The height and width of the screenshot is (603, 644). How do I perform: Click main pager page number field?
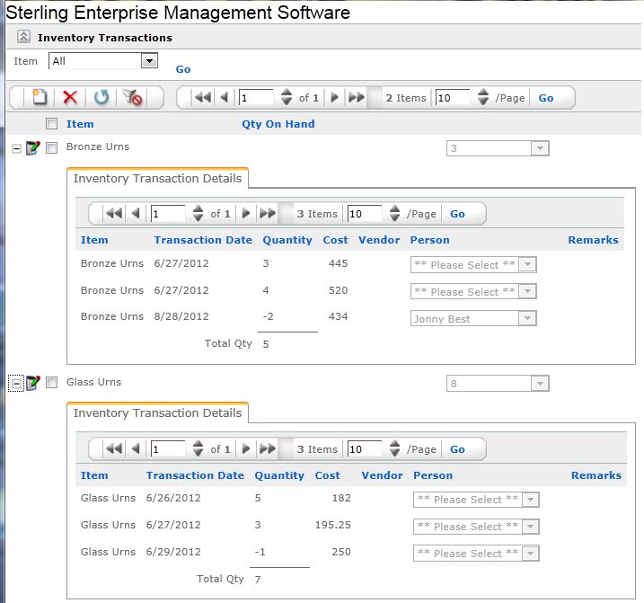[x=256, y=97]
